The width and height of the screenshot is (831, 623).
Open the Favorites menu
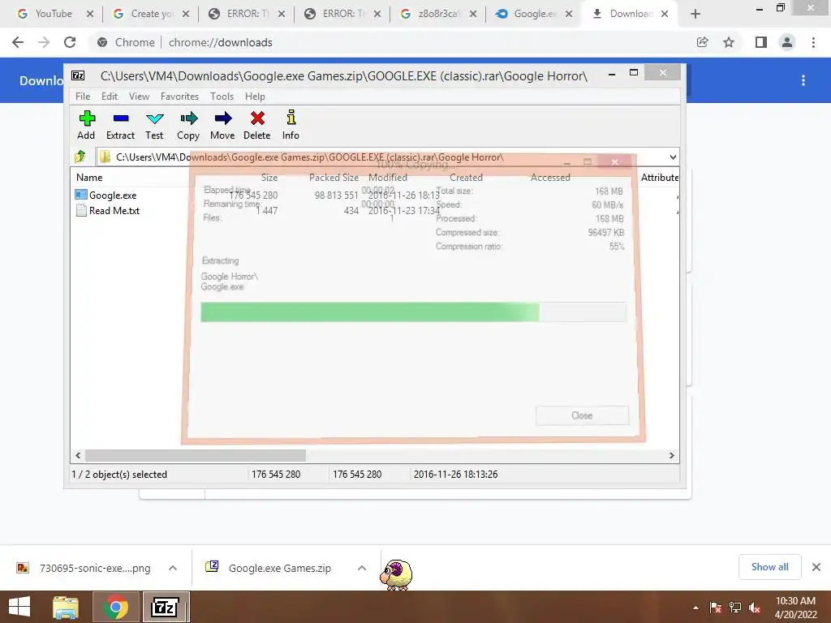[179, 97]
